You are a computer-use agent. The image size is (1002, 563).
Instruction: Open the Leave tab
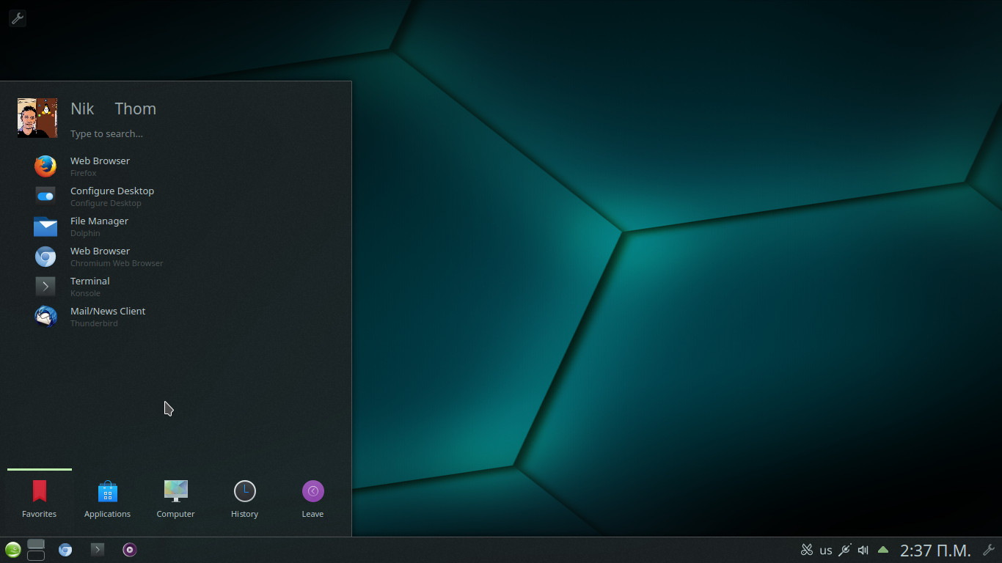pyautogui.click(x=312, y=499)
